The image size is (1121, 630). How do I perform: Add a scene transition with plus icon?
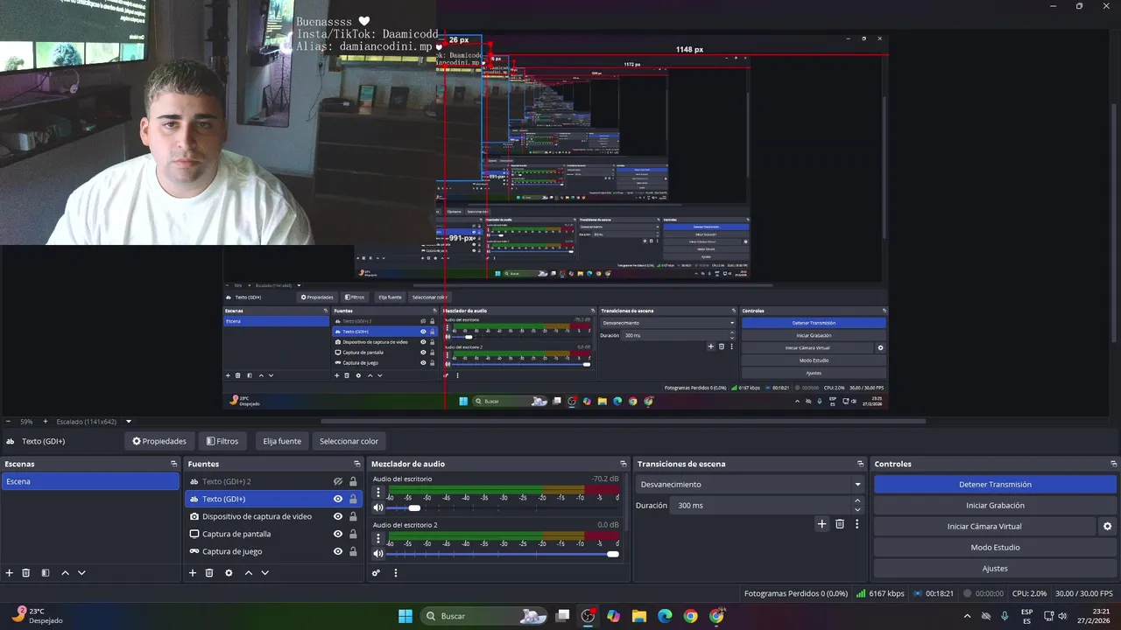point(821,524)
